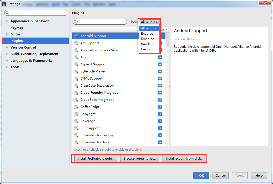Select the Copyright plugin row
273x184 pixels.
[x=119, y=114]
